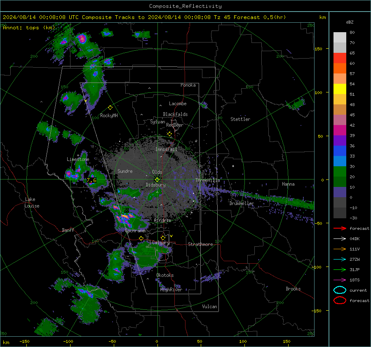
Task: Click the Blackfalds label
Action: 175,114
